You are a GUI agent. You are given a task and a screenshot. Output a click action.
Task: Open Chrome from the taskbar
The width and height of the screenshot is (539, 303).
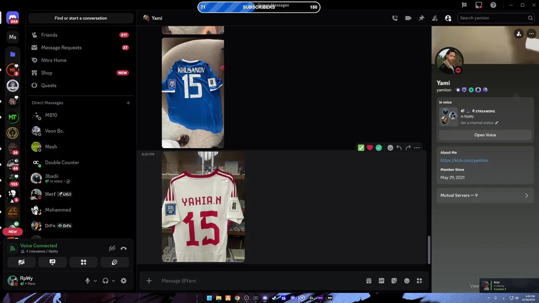coord(237,298)
